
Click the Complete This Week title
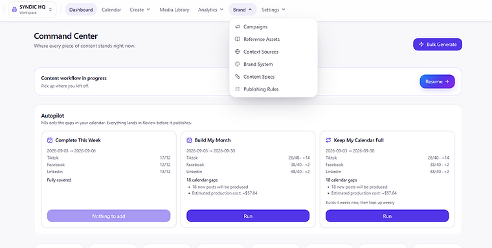click(78, 140)
